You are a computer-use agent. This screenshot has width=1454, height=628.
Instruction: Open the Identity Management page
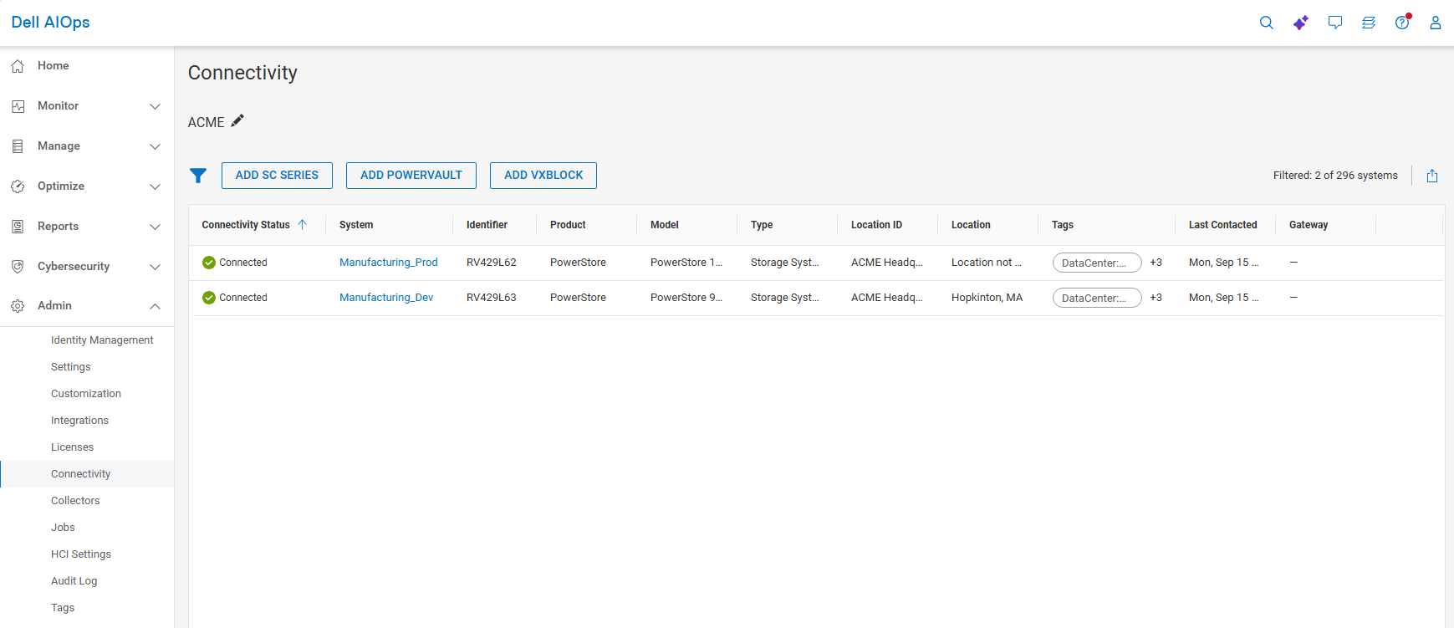tap(102, 340)
